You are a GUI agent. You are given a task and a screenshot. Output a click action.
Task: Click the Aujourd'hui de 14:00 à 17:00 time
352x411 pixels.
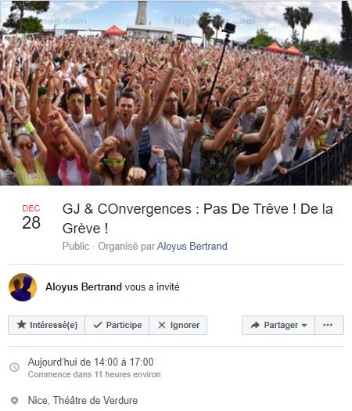[x=91, y=362]
